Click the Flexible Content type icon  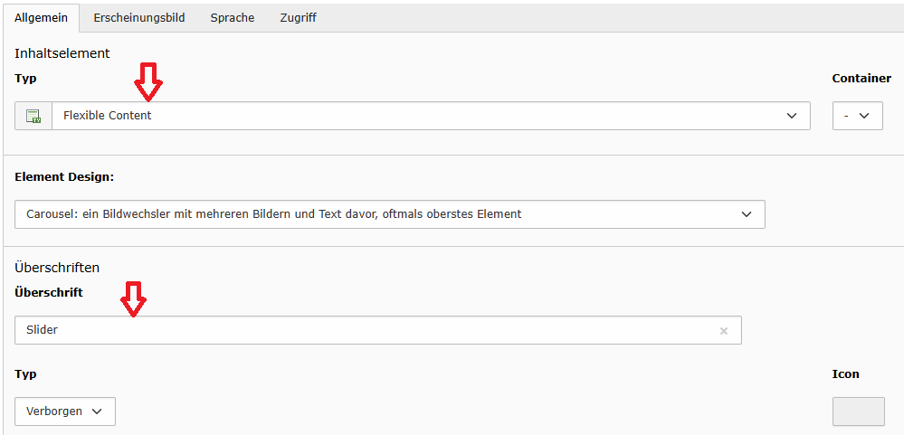(x=33, y=116)
